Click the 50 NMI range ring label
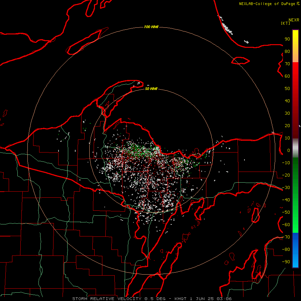Screen dimensions: 301x301 151,89
